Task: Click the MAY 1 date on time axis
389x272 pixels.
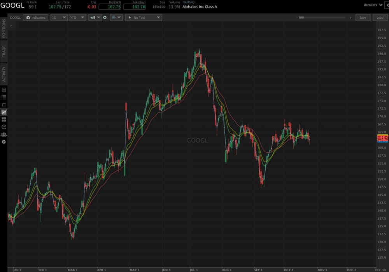Action: pos(134,270)
